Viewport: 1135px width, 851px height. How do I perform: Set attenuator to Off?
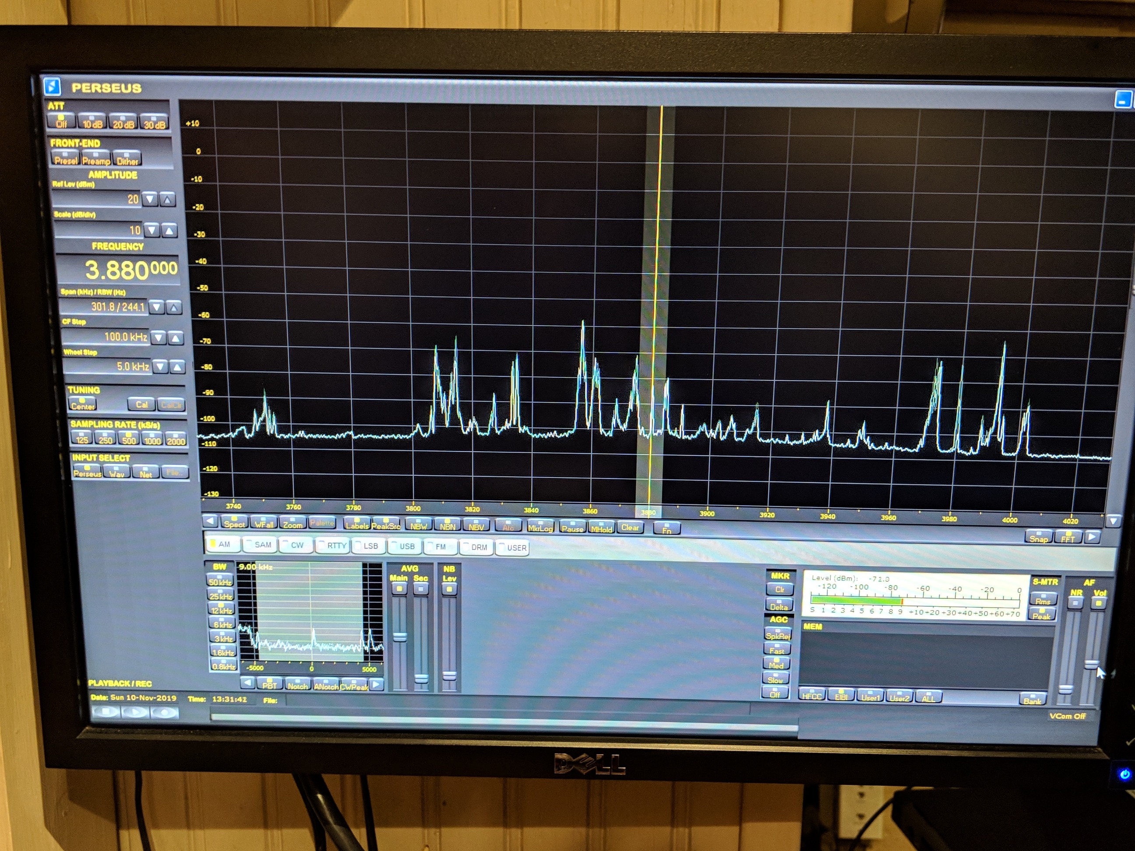click(61, 121)
